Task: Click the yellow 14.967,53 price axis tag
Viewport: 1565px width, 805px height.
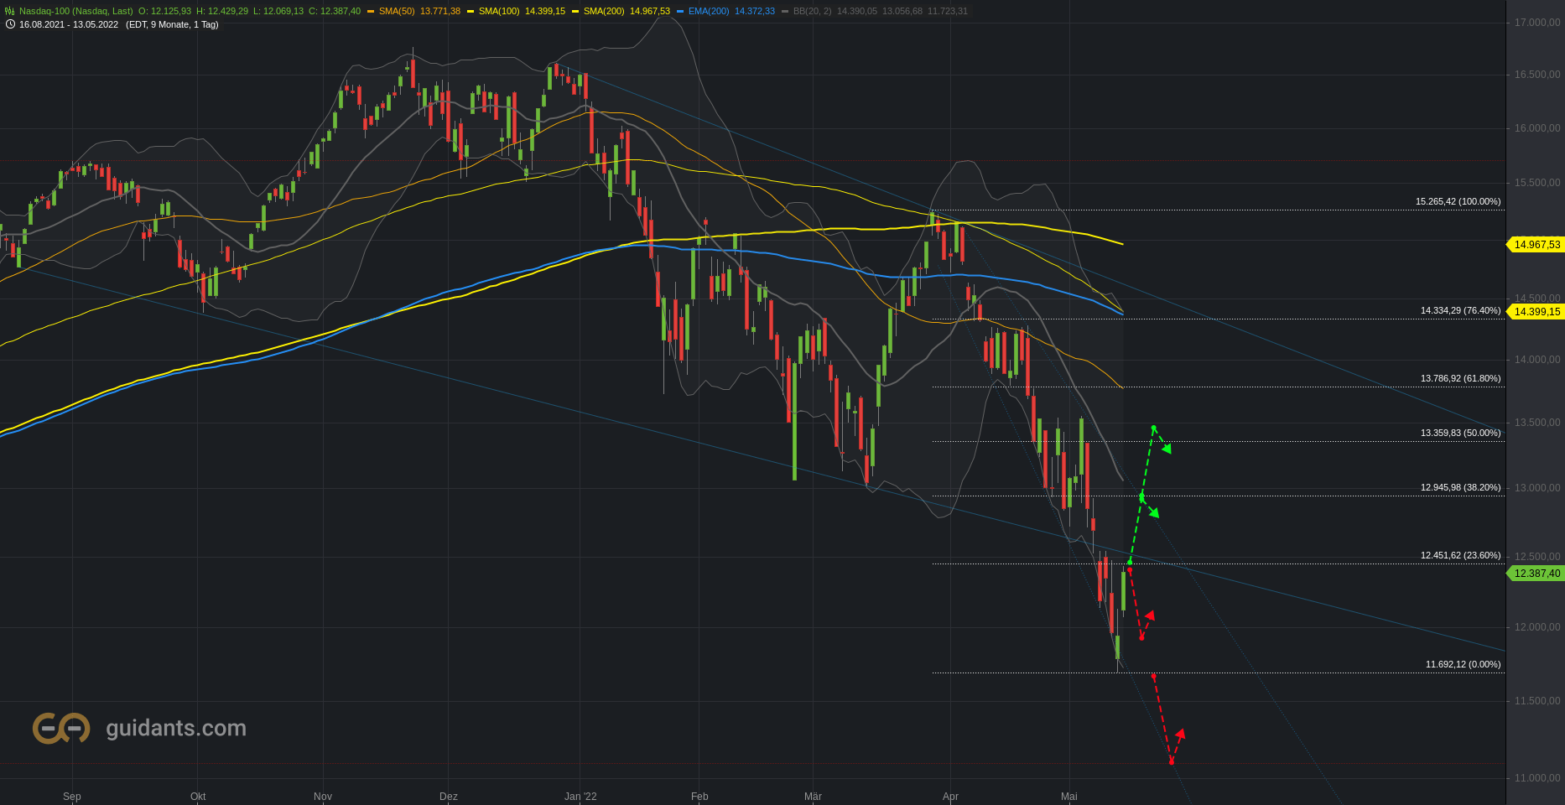Action: [x=1535, y=245]
